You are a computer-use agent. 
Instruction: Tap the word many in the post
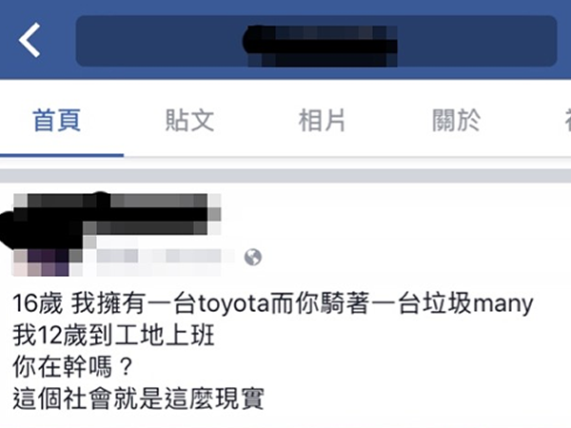(503, 304)
